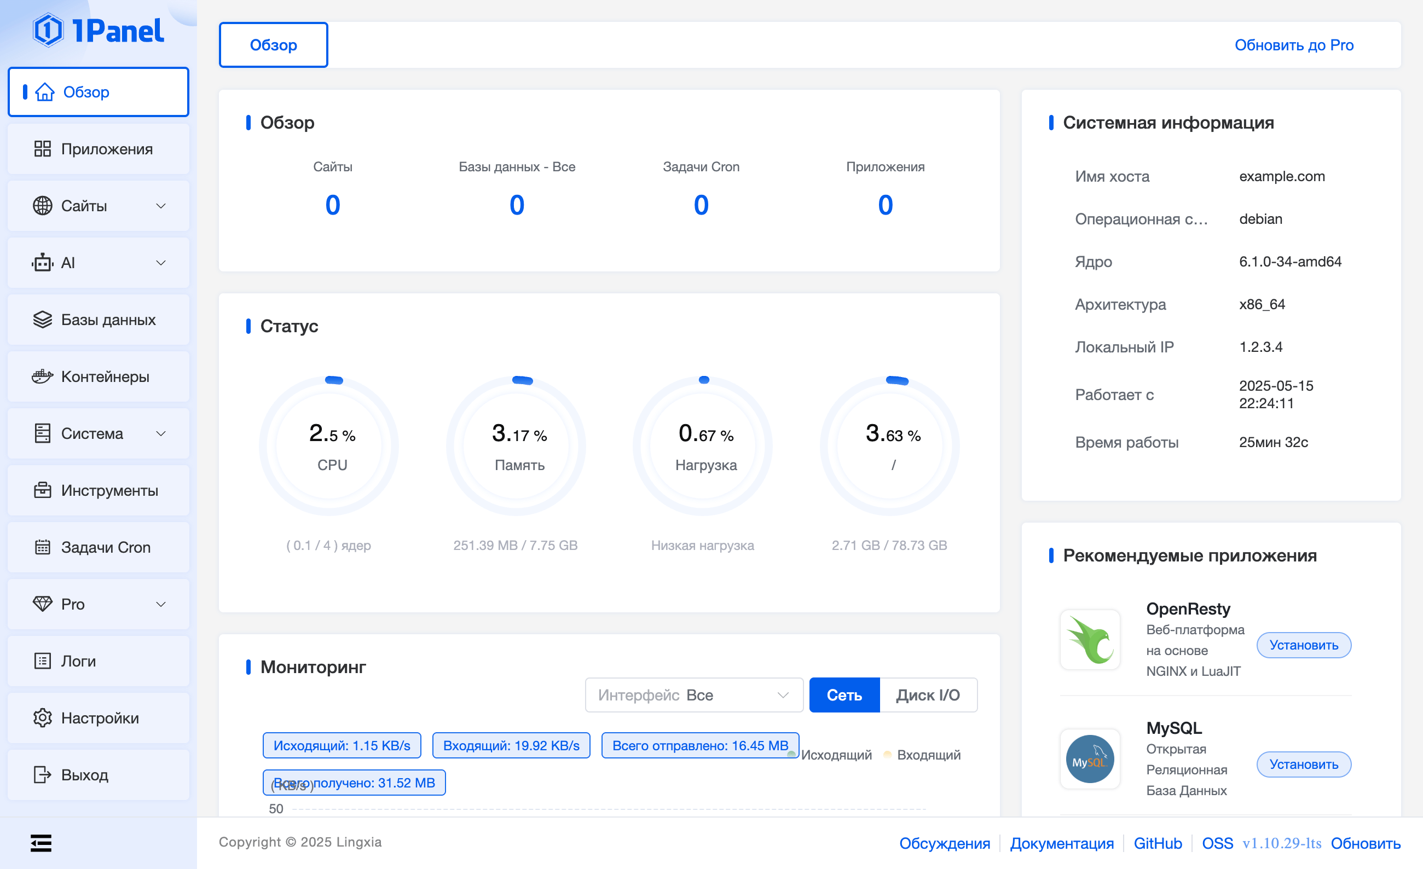Open the Инструменты menu item

(x=98, y=490)
